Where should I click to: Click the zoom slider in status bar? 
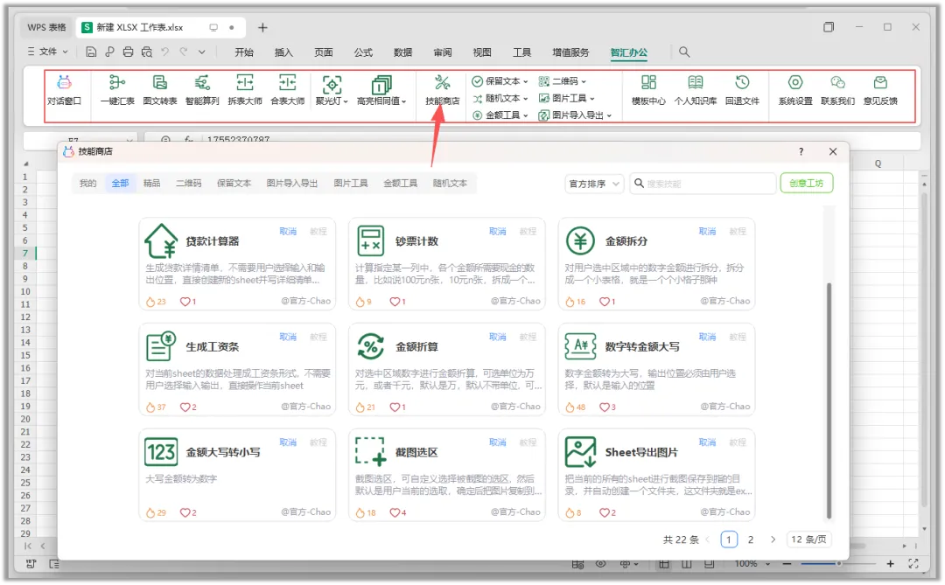[x=838, y=563]
